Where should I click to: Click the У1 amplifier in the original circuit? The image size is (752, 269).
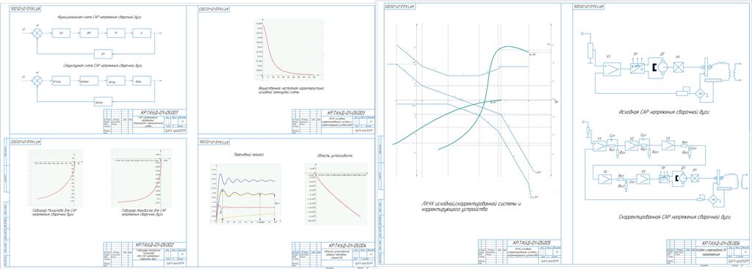click(612, 69)
